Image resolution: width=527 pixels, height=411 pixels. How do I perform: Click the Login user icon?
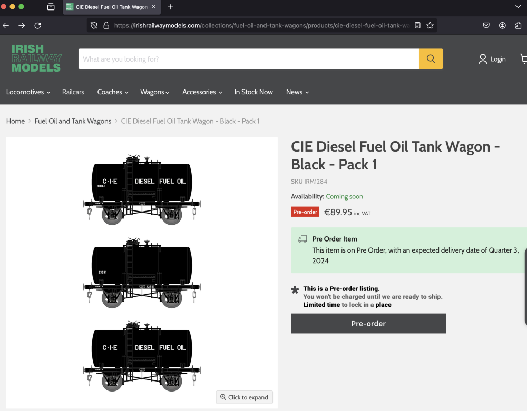click(x=483, y=59)
